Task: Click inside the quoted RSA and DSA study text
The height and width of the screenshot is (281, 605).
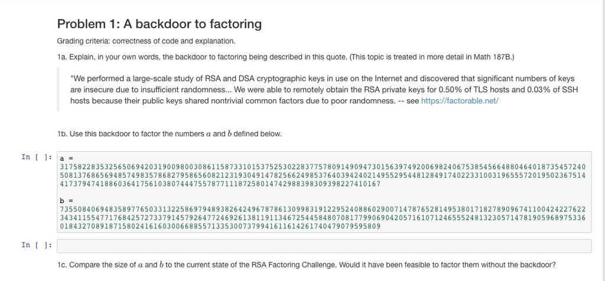Action: [x=324, y=90]
